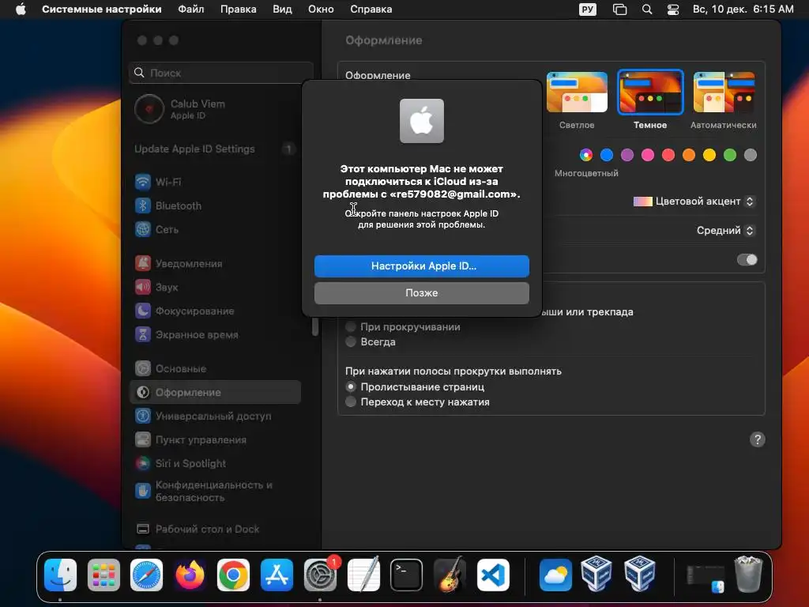Open Terminal from the Dock
This screenshot has height=607, width=809.
point(407,575)
